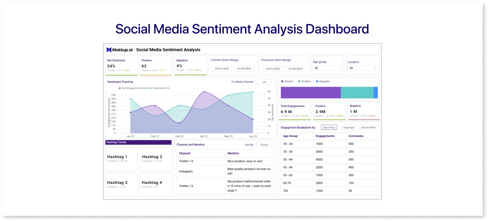This screenshot has height=221, width=488.
Task: Select the Social Media breakdown tab
Action: (x=368, y=127)
